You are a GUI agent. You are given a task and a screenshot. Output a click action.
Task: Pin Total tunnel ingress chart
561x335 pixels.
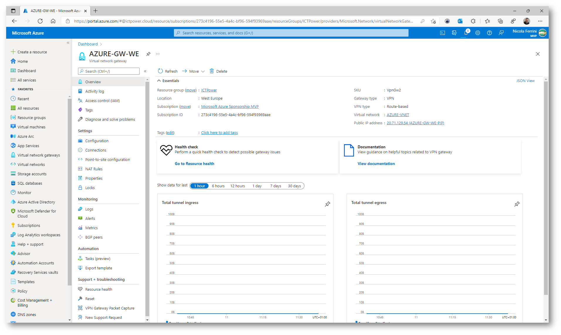(x=328, y=204)
